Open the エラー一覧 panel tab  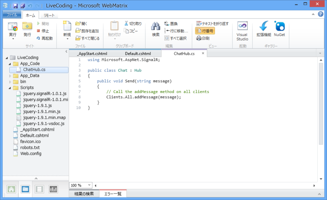113,194
